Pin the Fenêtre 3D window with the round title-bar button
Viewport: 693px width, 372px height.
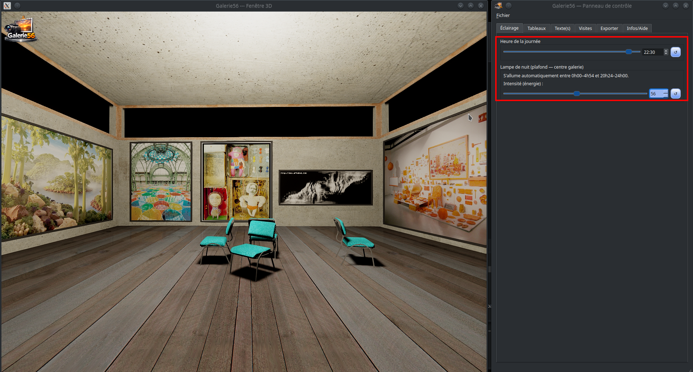[x=17, y=6]
